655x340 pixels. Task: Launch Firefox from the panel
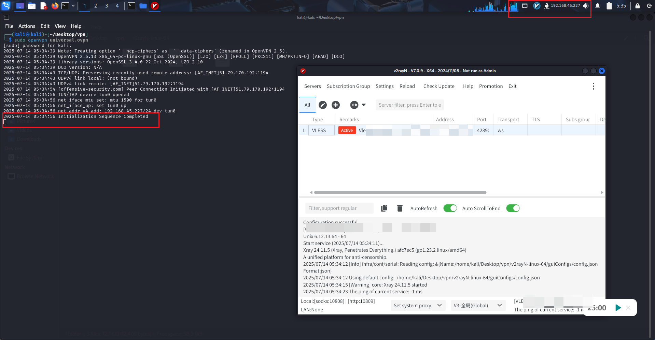[55, 6]
